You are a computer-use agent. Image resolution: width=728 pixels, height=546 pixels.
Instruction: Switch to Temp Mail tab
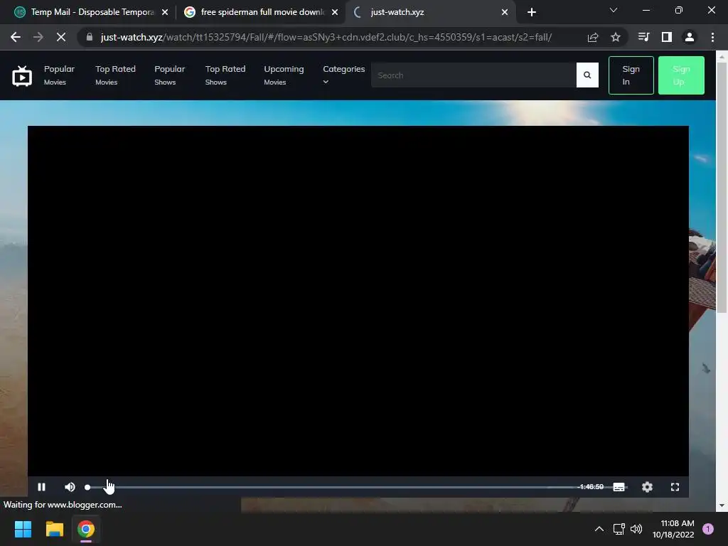85,12
